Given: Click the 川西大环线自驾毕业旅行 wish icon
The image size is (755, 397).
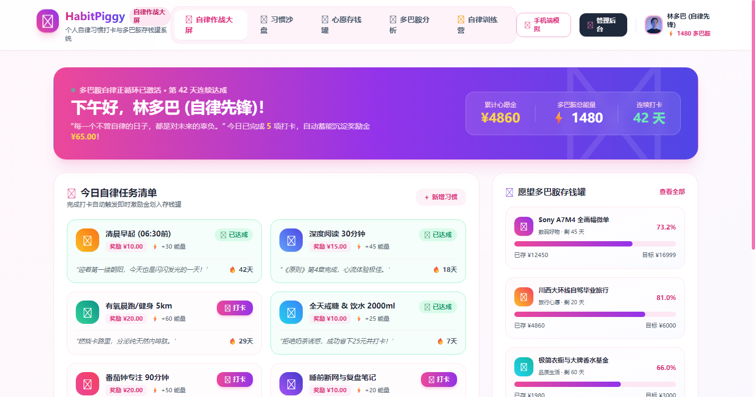Looking at the screenshot, I should (x=524, y=297).
